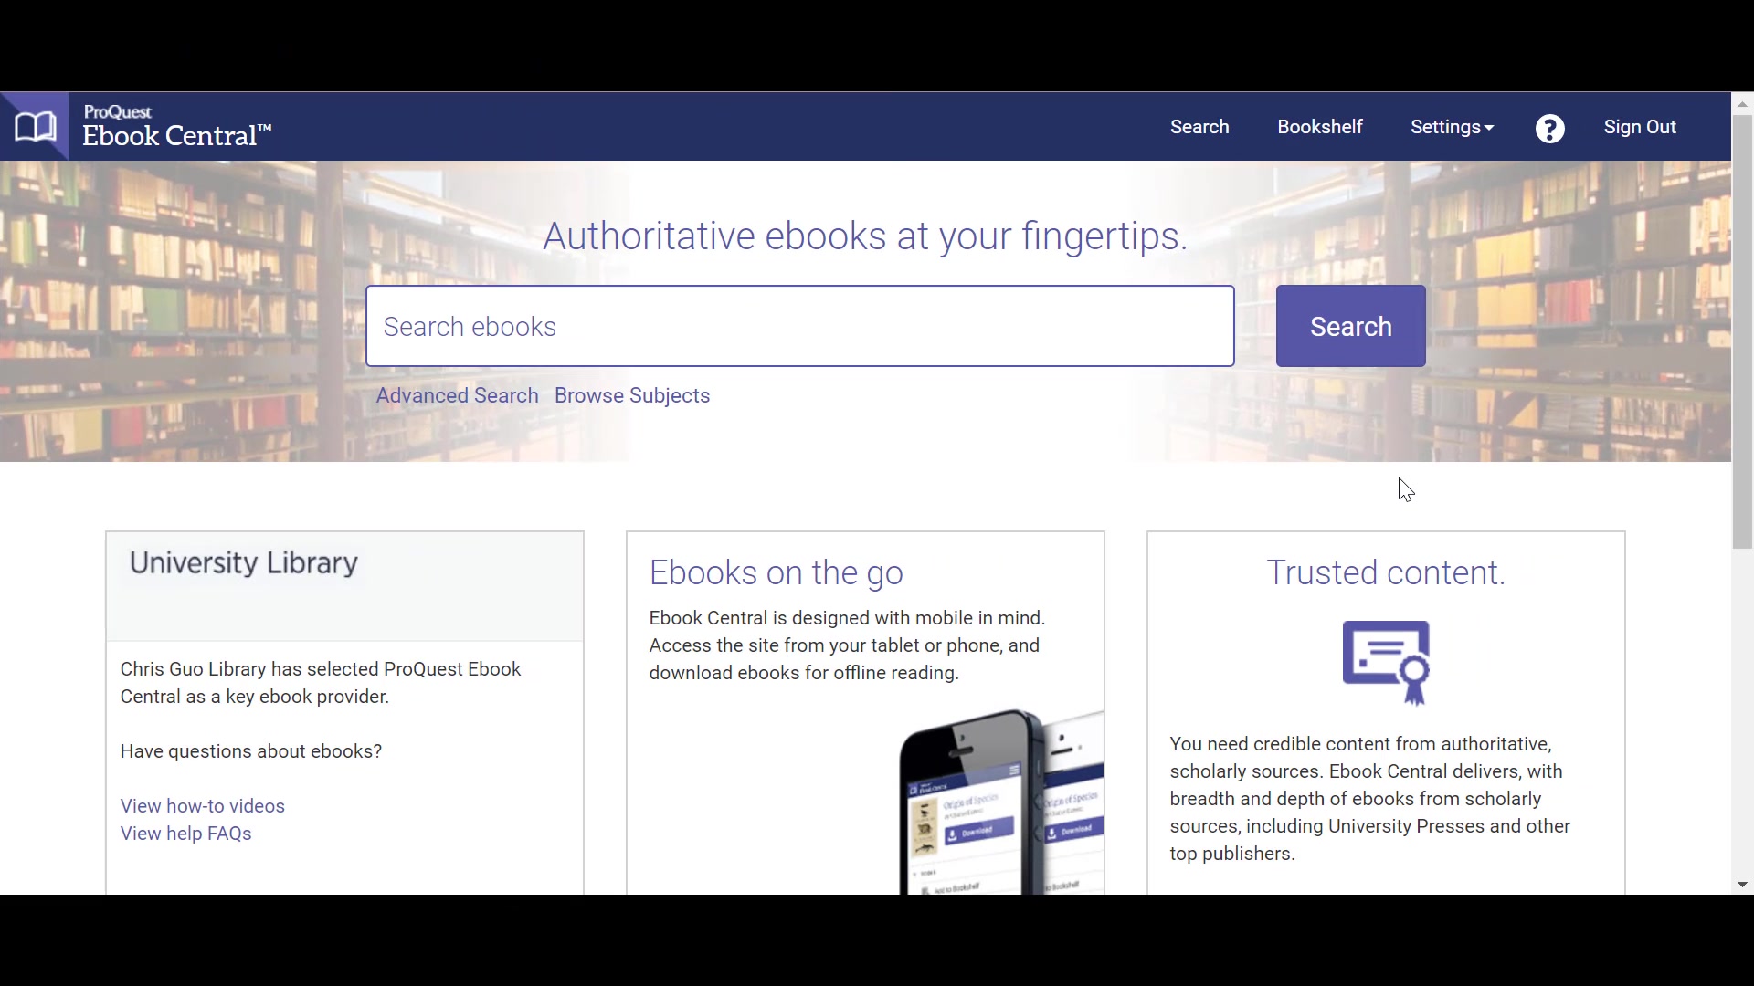Click Sign Out button
Image resolution: width=1754 pixels, height=986 pixels.
(1640, 126)
